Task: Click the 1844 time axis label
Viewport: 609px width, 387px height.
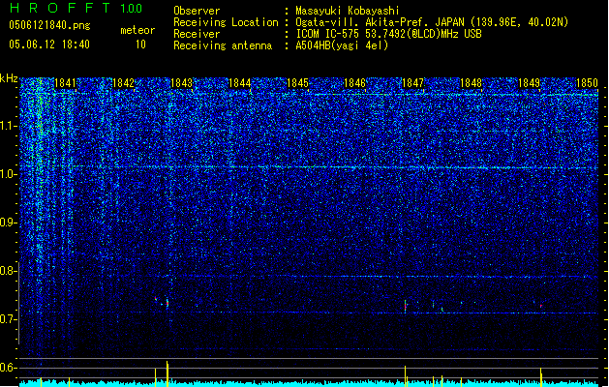Action: click(x=240, y=82)
